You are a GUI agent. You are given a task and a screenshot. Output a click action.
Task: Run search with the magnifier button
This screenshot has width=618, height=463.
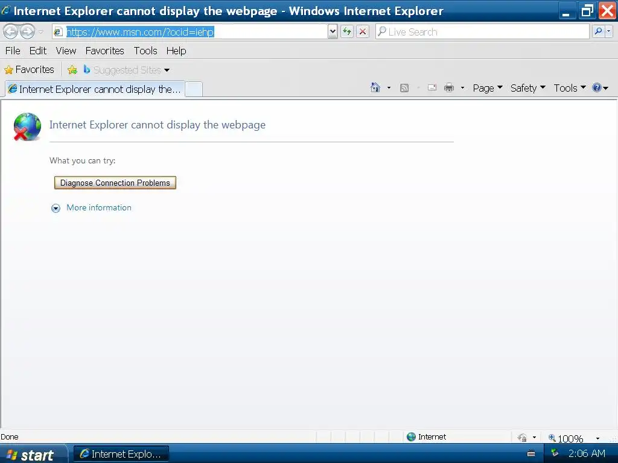pyautogui.click(x=598, y=31)
